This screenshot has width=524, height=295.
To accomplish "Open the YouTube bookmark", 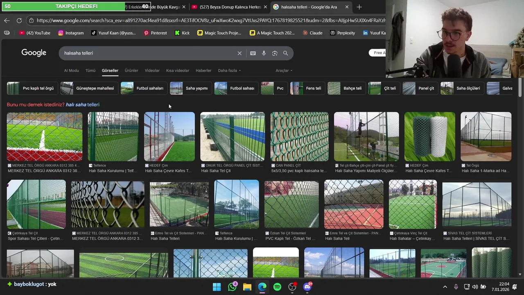I will point(35,33).
